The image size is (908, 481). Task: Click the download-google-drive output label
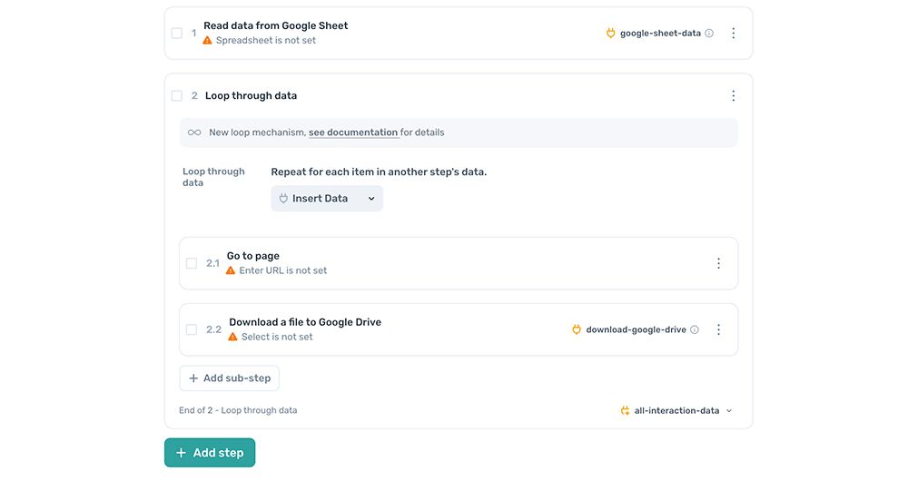[636, 329]
